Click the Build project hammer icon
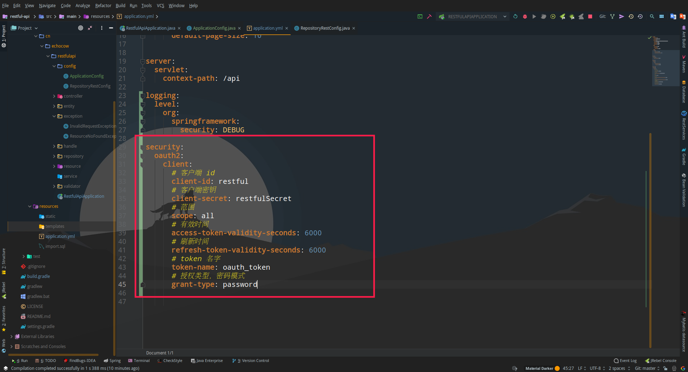Image resolution: width=688 pixels, height=372 pixels. pyautogui.click(x=429, y=16)
